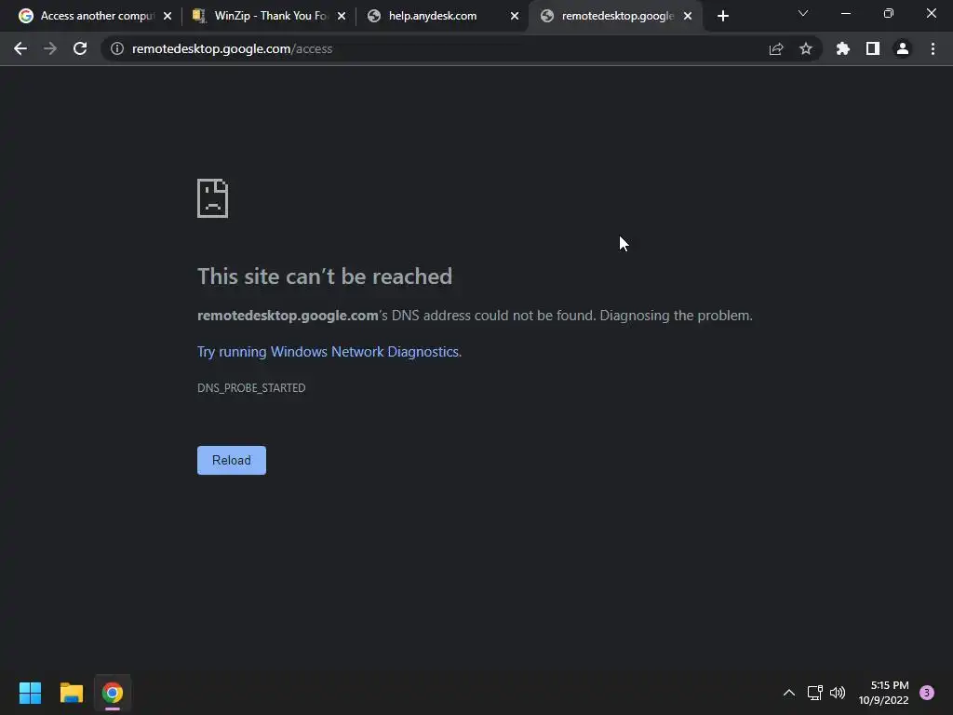The height and width of the screenshot is (715, 953).
Task: Expand the tab search chevron
Action: [803, 13]
